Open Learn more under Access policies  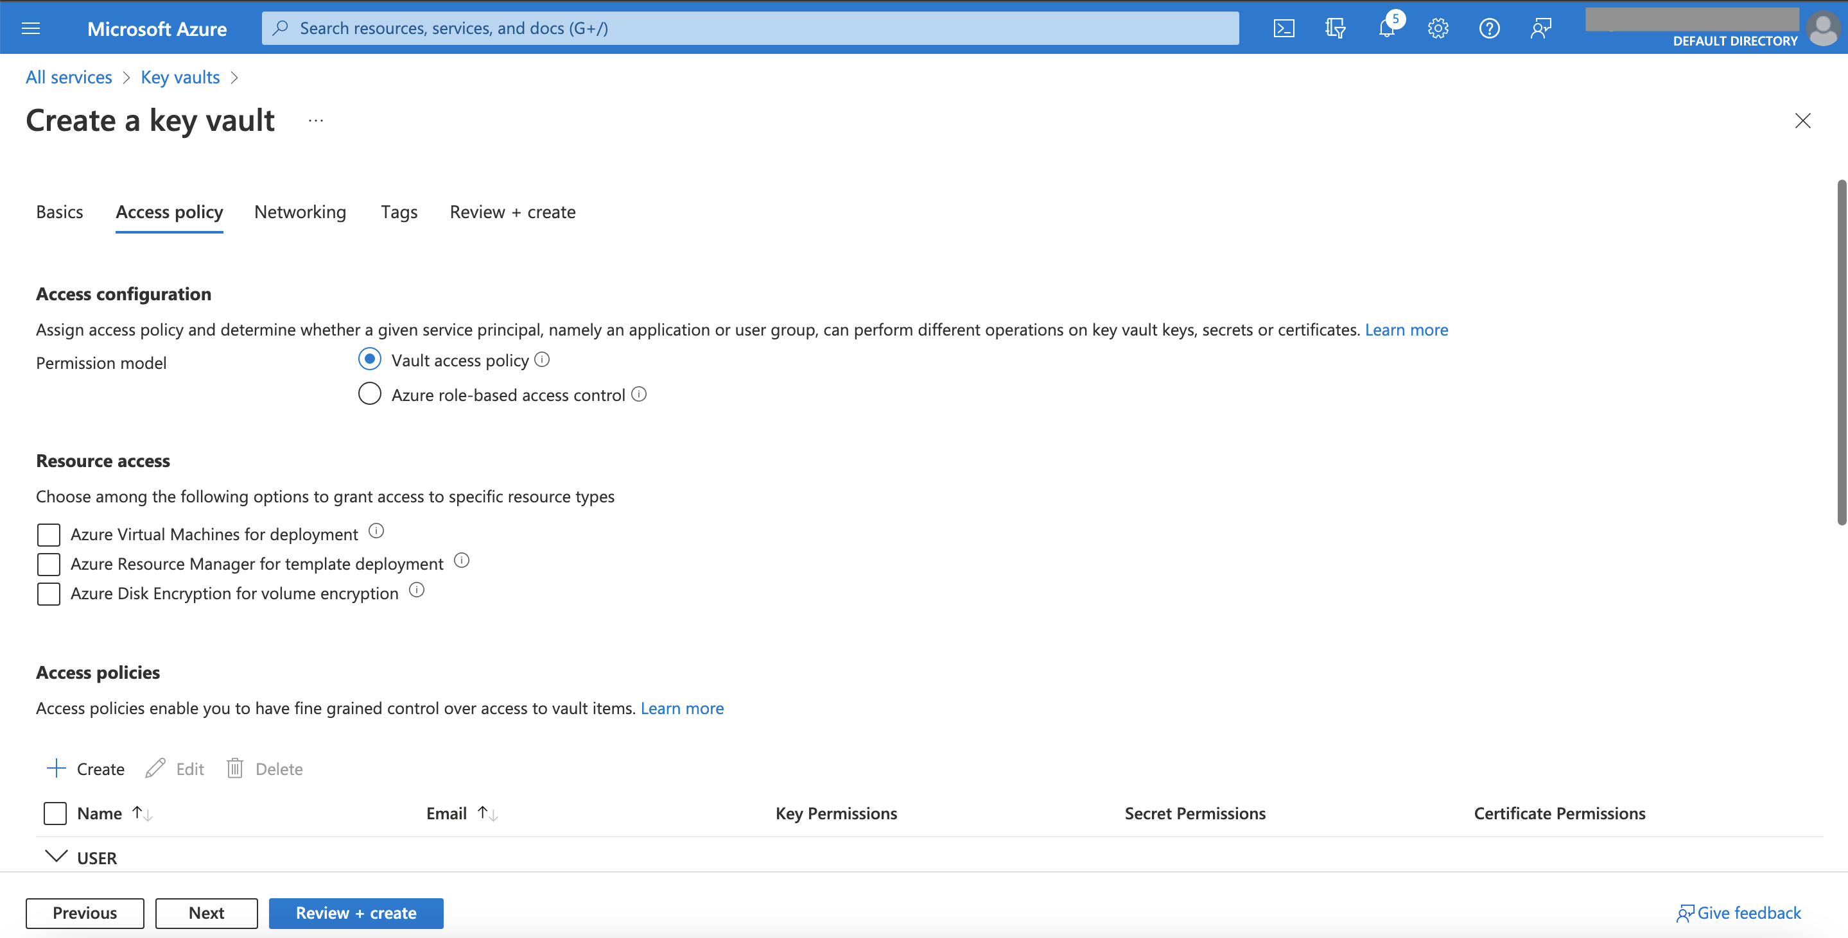click(x=681, y=708)
